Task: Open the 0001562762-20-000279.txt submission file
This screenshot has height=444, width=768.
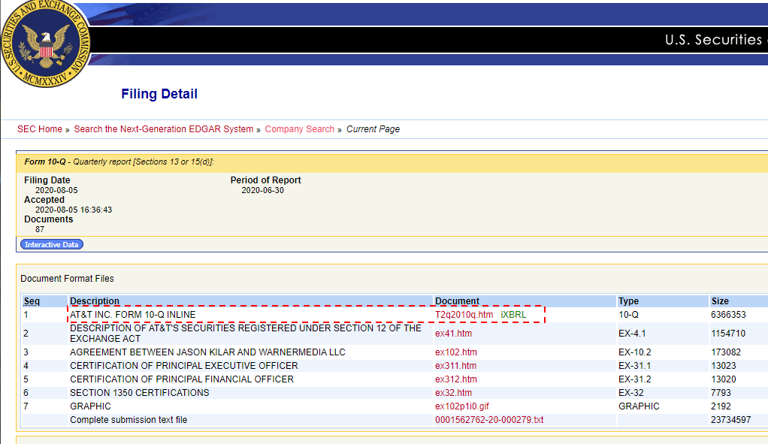Action: [x=489, y=420]
